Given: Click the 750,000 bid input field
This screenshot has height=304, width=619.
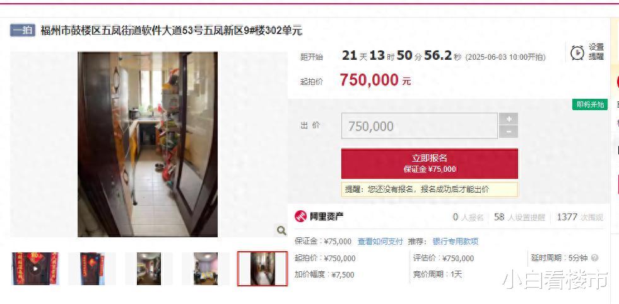Looking at the screenshot, I should [419, 126].
